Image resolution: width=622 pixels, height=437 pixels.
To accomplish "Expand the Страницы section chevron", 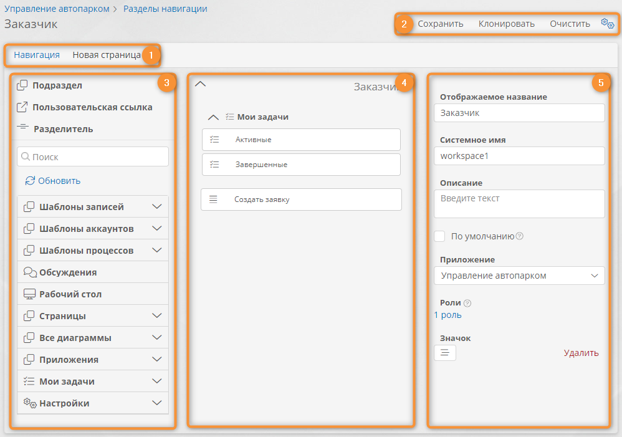I will tap(157, 316).
